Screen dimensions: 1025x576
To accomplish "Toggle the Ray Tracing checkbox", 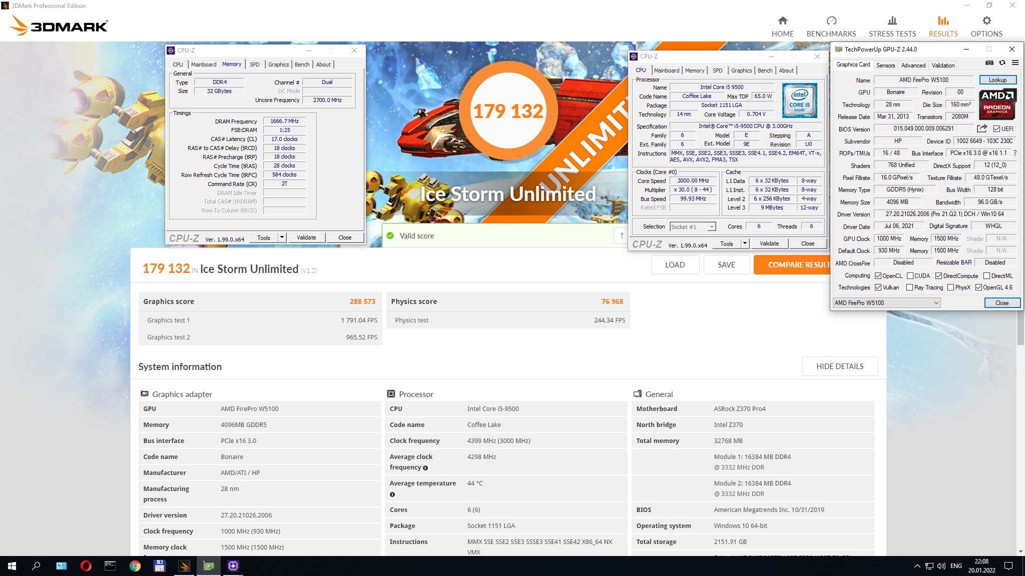I will point(910,287).
